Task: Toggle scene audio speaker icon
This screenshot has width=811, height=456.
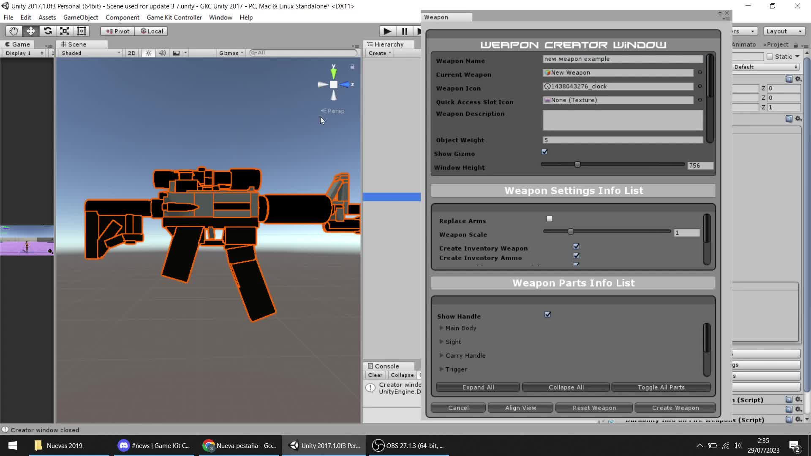Action: click(x=162, y=53)
